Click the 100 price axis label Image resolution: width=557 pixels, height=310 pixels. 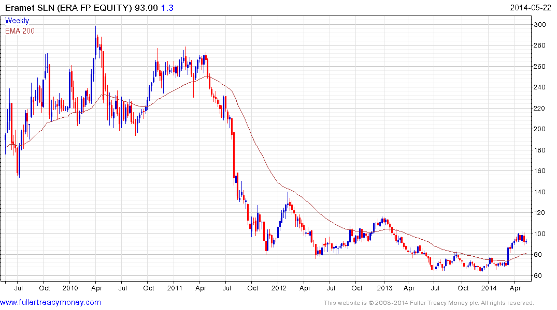click(539, 234)
